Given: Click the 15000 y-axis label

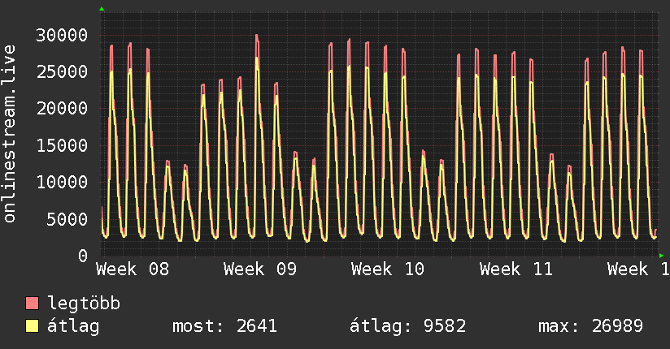Looking at the screenshot, I should click(62, 145).
